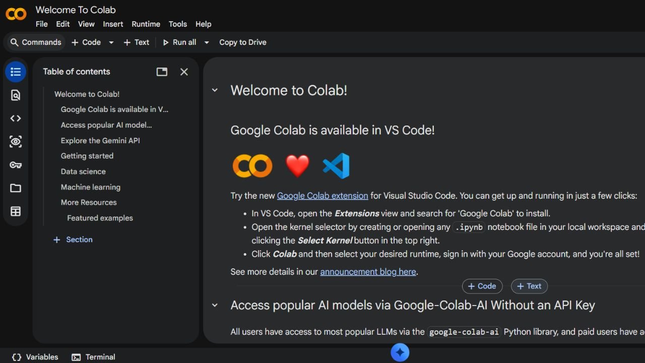Image resolution: width=645 pixels, height=363 pixels.
Task: Open Find and replace sidebar icon
Action: (16, 95)
